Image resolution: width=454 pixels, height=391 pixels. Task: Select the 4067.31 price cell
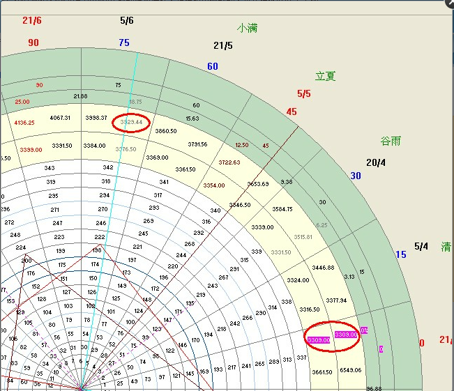coord(60,118)
